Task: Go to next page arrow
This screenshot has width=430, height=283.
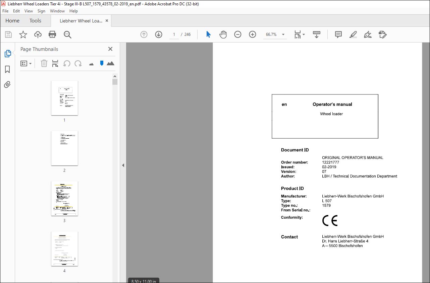Action: pyautogui.click(x=159, y=34)
